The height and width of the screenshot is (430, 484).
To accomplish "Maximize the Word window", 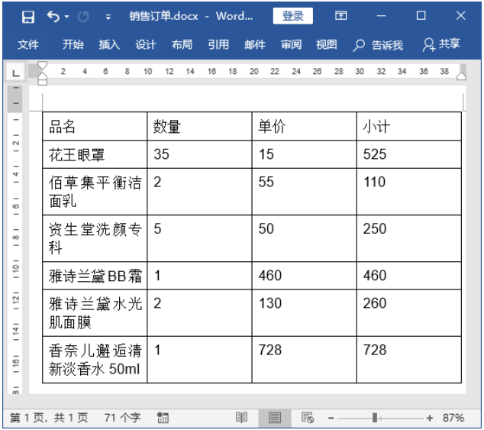I will click(421, 15).
